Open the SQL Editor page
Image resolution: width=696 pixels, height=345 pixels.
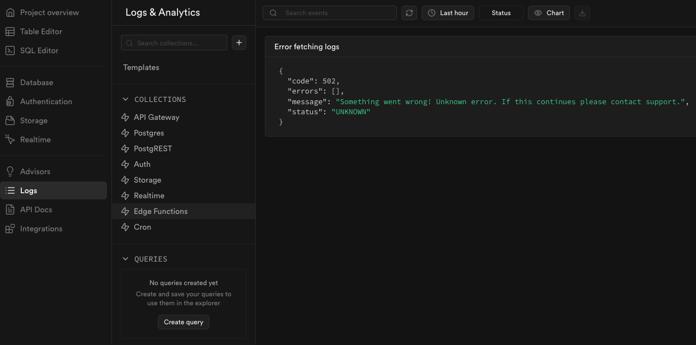[x=39, y=50]
